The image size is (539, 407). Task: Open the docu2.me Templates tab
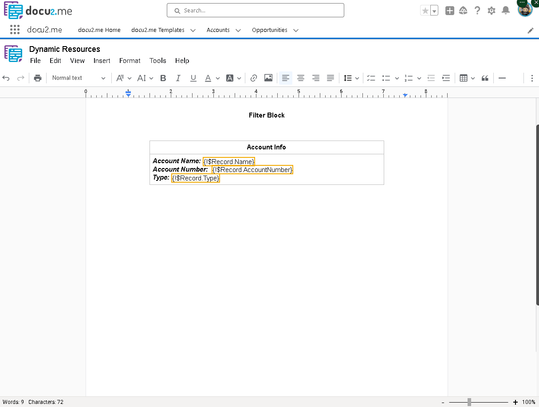tap(158, 30)
